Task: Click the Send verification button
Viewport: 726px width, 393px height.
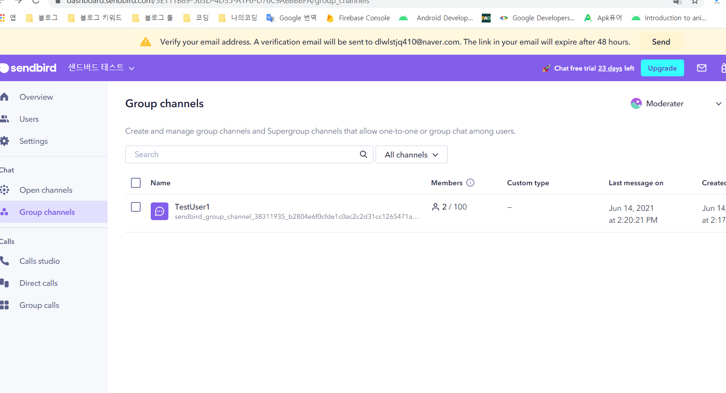Action: tap(661, 42)
